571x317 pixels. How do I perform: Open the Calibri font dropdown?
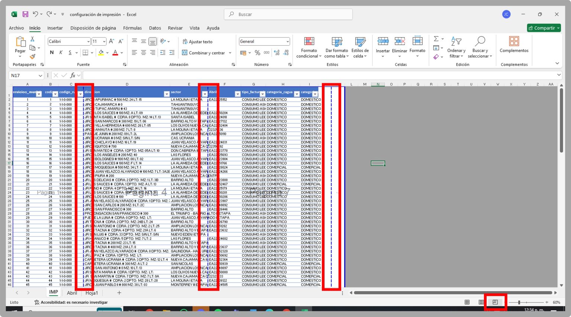click(88, 41)
